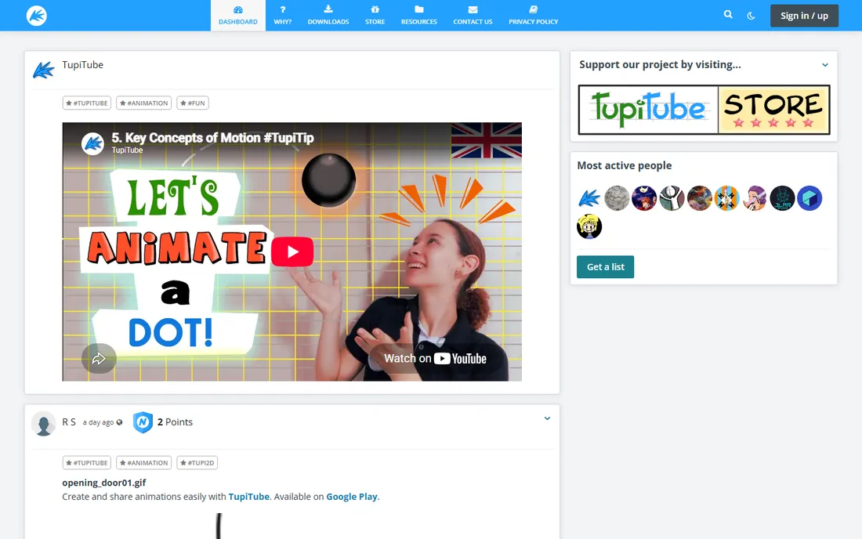862x539 pixels.
Task: Click the YouTube channel avatar in video
Action: [x=93, y=144]
